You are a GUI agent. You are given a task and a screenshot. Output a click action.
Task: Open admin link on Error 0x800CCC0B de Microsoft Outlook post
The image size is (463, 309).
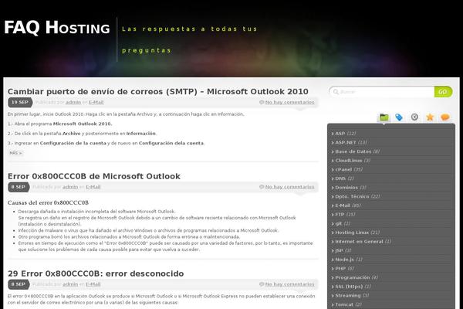(70, 187)
